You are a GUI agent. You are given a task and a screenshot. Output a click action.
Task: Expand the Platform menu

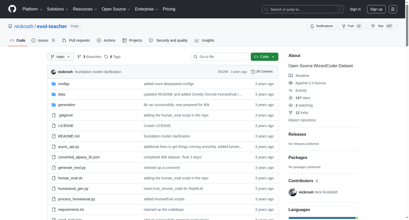tap(32, 9)
